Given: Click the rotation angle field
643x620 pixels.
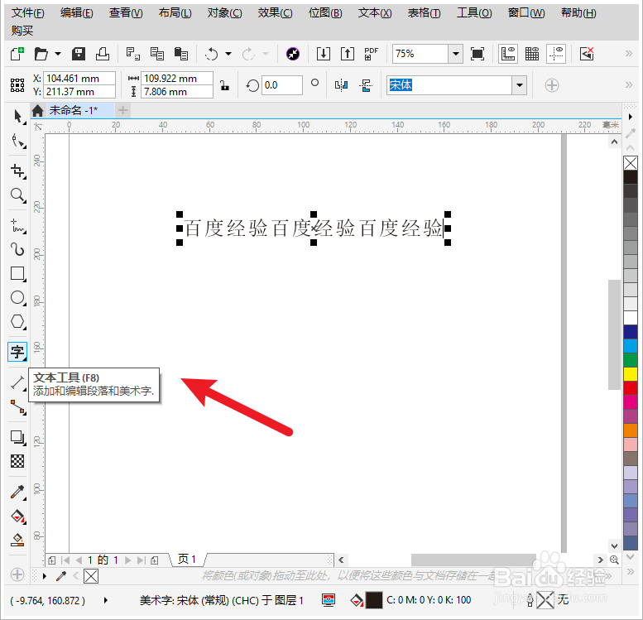Looking at the screenshot, I should 281,85.
